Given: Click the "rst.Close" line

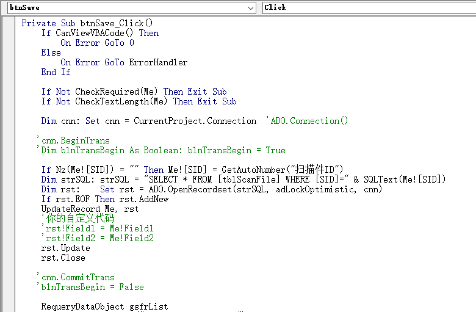Looking at the screenshot, I should (63, 258).
